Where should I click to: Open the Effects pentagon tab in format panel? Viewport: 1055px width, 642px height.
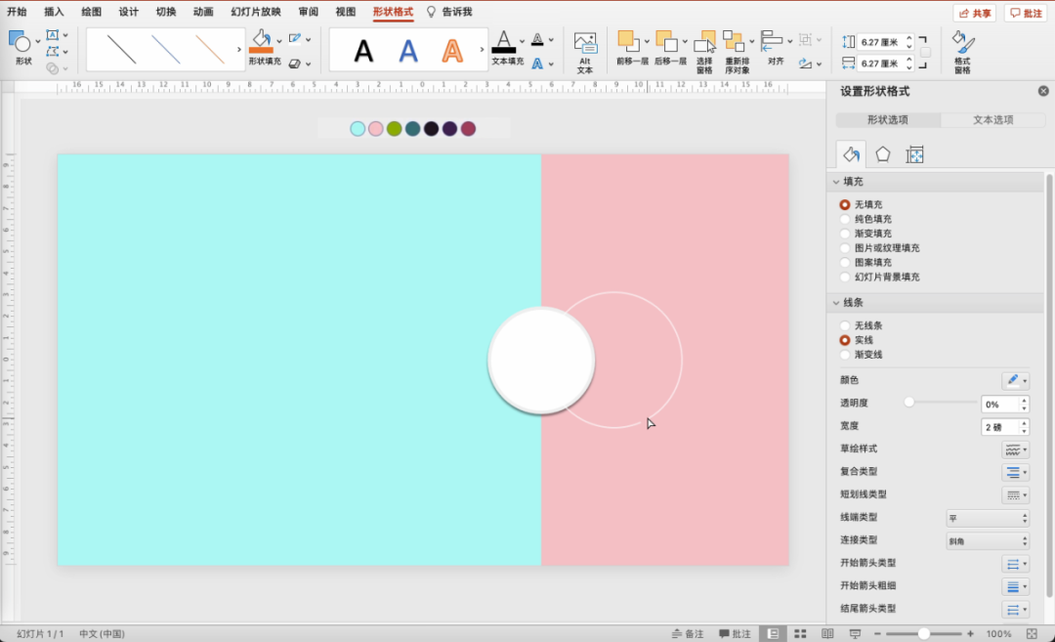[883, 154]
